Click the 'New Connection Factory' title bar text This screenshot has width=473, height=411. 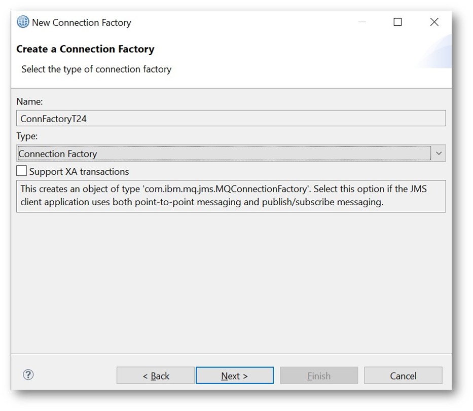[82, 23]
